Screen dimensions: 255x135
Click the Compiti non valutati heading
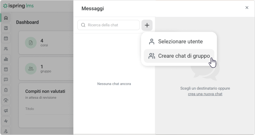[x=45, y=91]
